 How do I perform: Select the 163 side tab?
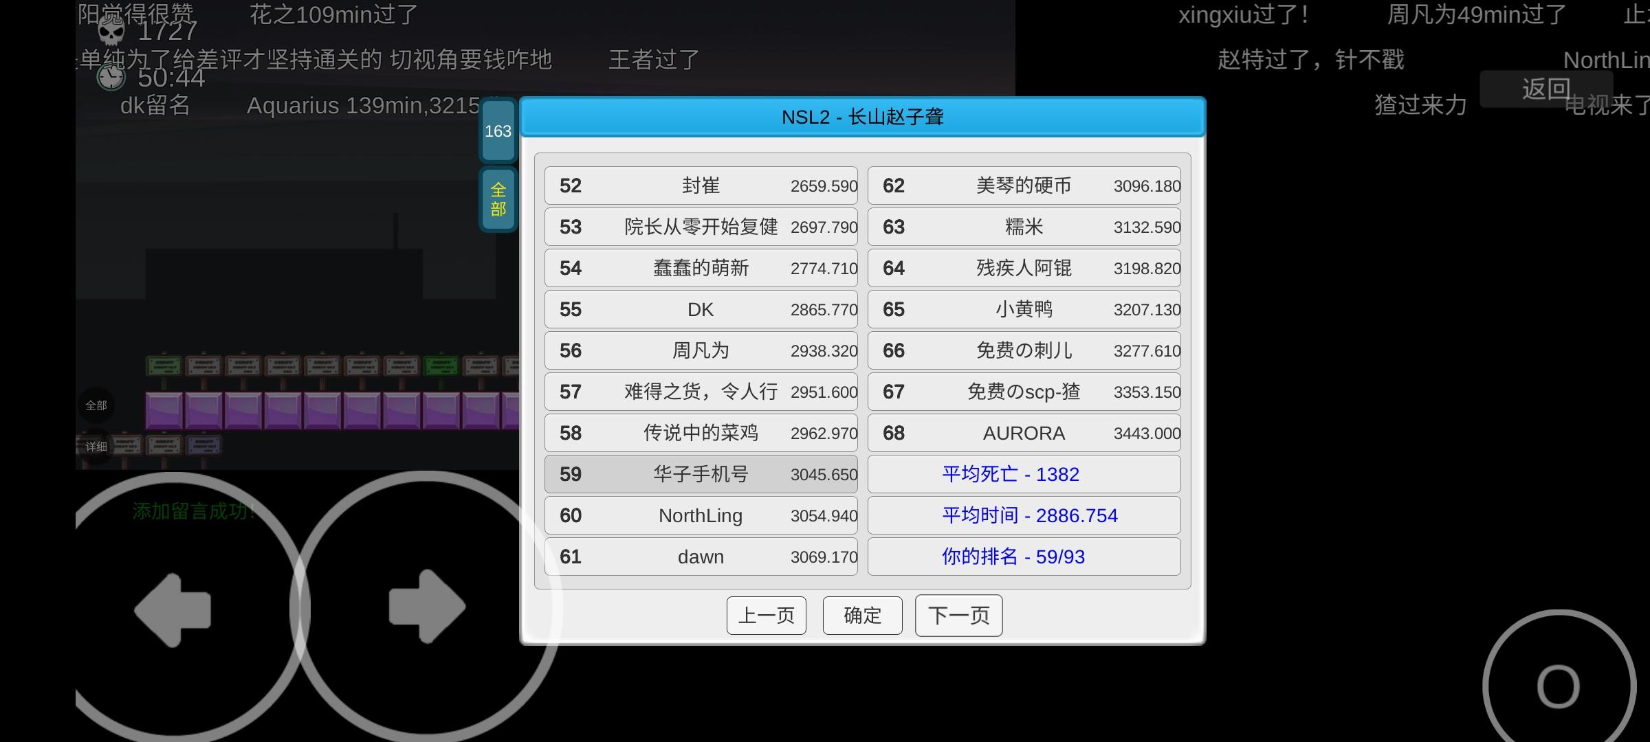pyautogui.click(x=498, y=131)
